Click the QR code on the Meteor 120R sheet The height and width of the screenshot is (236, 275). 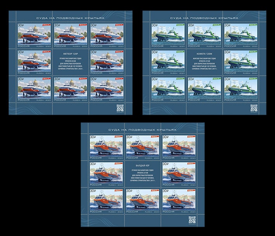[121, 108]
